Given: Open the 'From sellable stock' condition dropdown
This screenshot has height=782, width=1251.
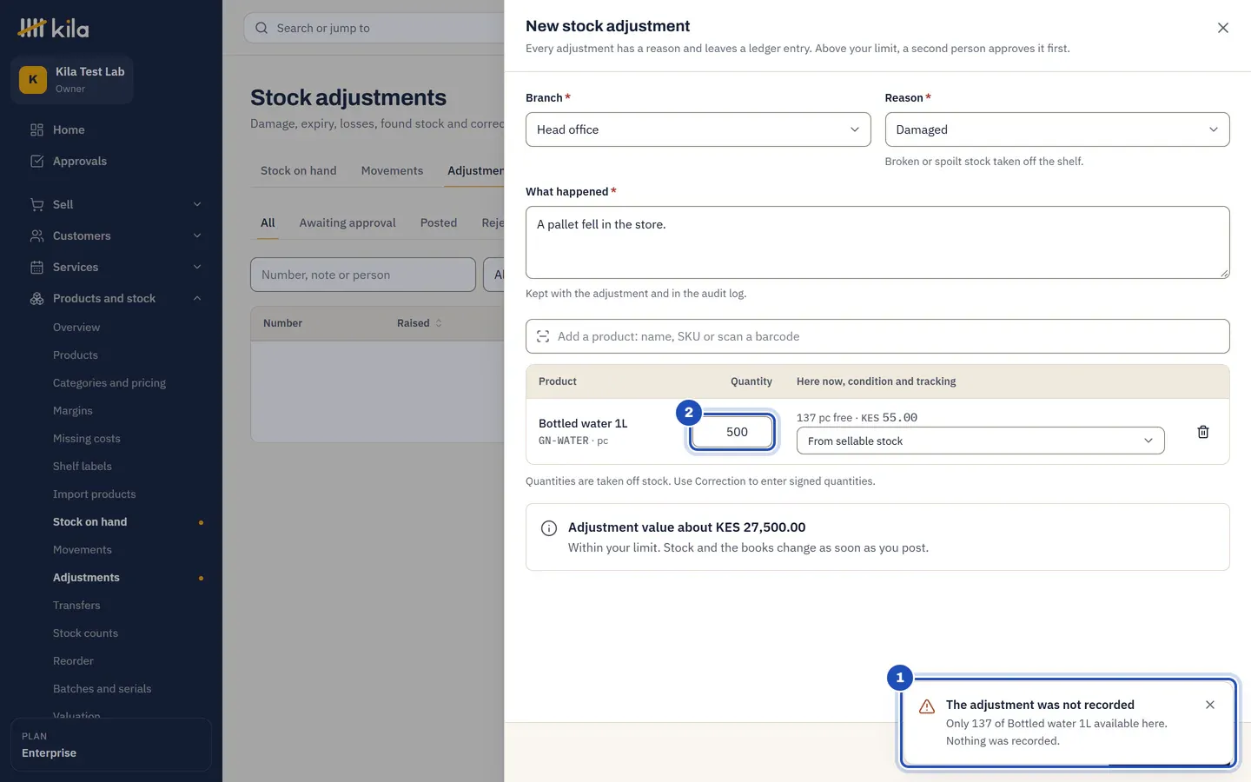Looking at the screenshot, I should (x=980, y=441).
